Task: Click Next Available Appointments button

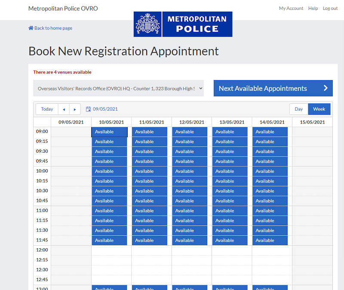Action: 273,88
